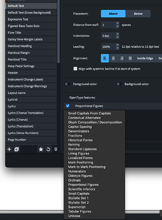
Task: Select Small Capitals in the OpenType menu
Action: tap(79, 194)
